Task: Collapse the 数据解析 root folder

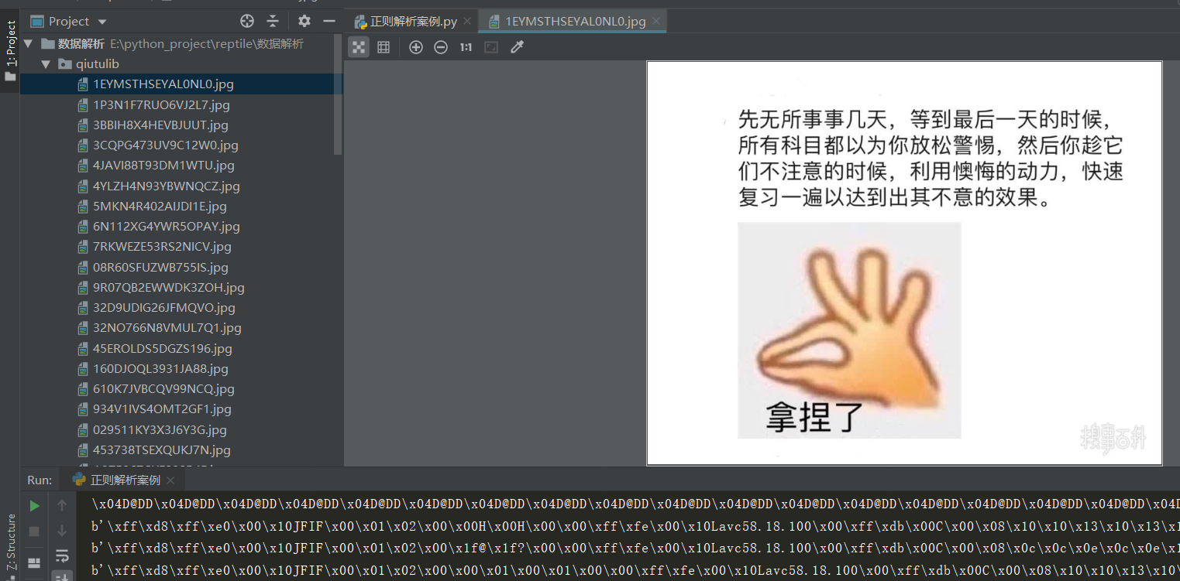Action: (29, 44)
